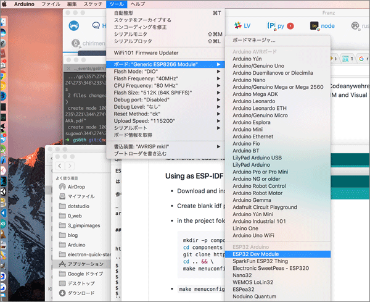This screenshot has width=370, height=302.
Task: Click the ツール menu title
Action: point(117,4)
